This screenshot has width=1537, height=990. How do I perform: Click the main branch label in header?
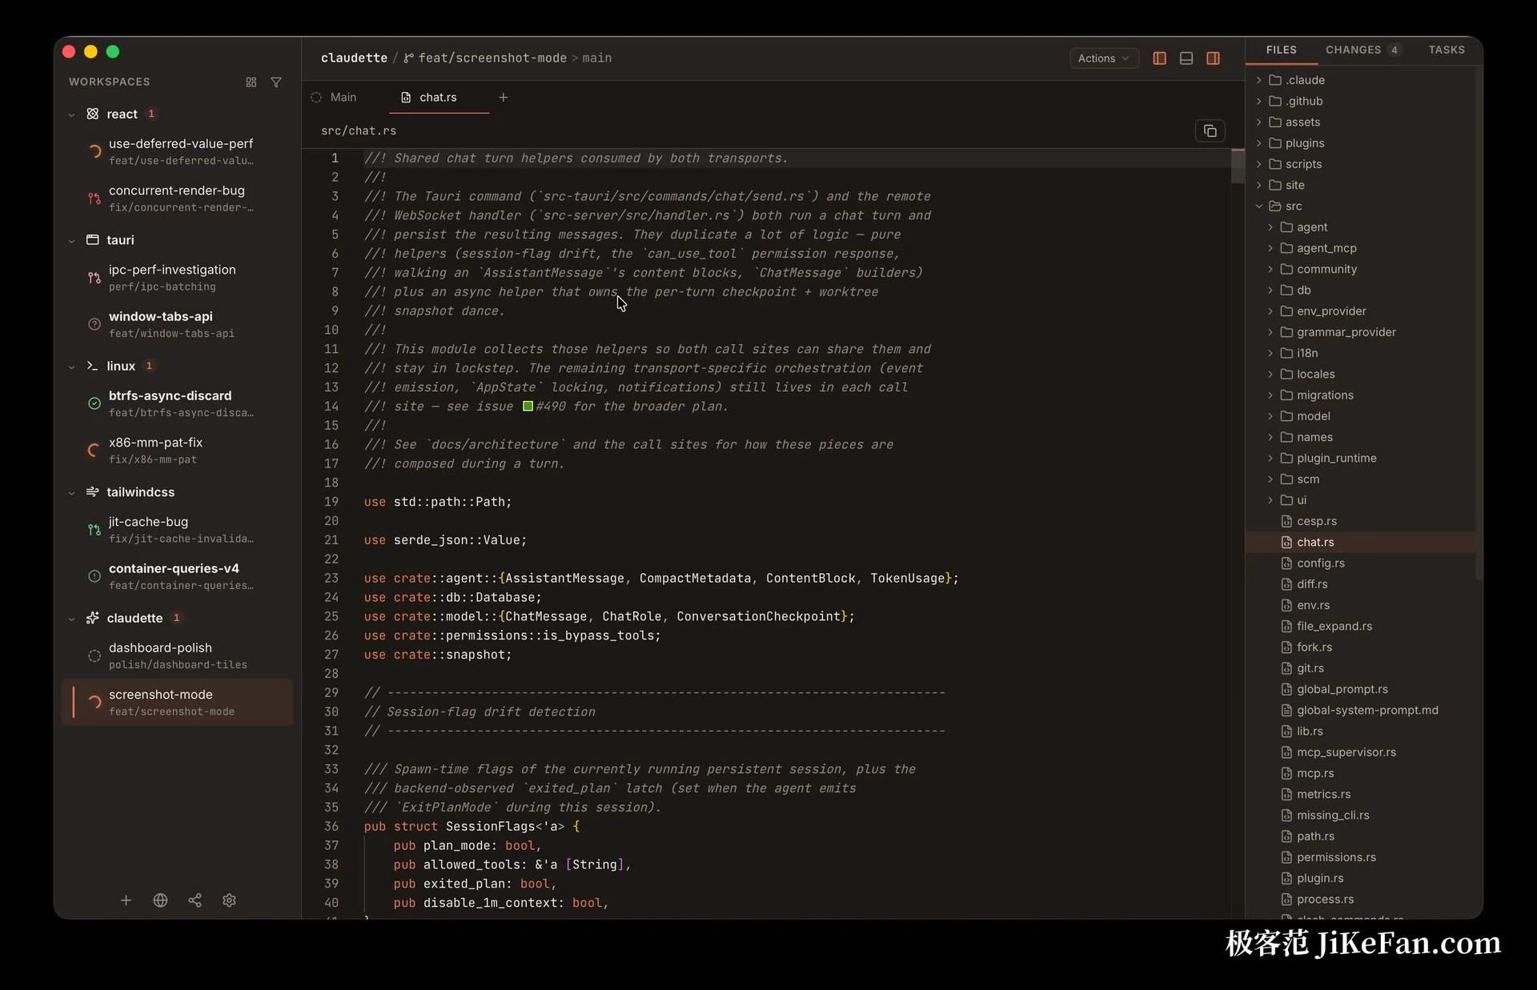tap(597, 58)
